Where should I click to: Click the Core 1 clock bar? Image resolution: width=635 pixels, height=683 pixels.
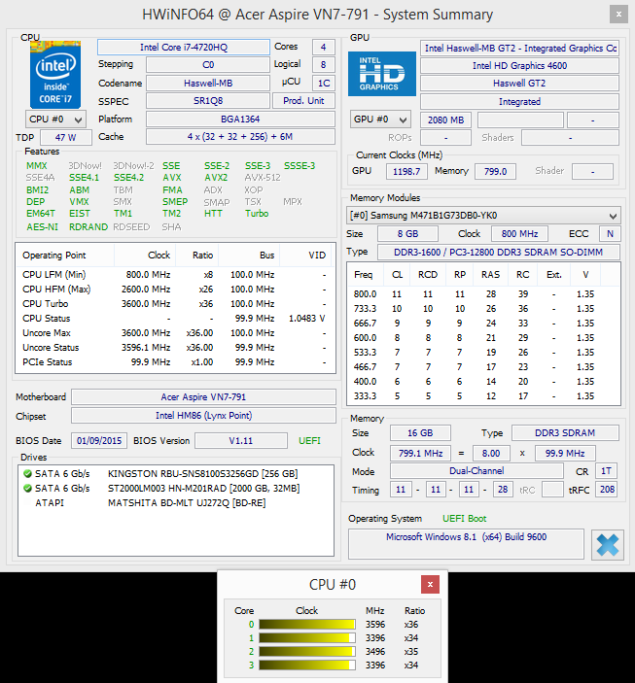pyautogui.click(x=307, y=637)
